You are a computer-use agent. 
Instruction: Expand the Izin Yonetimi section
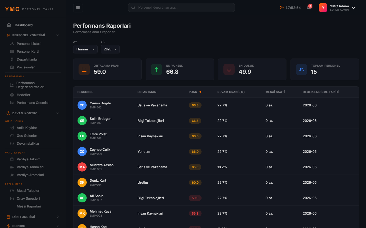pos(33,217)
